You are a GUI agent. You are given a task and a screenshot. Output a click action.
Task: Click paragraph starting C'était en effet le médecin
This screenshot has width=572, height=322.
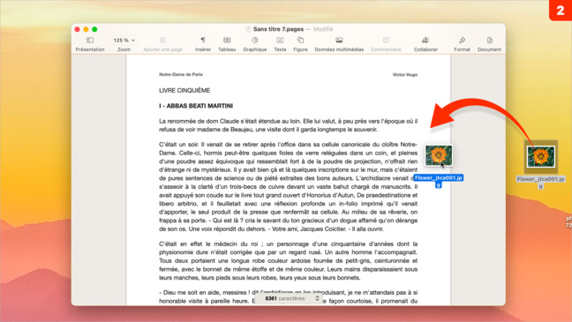coord(288,261)
